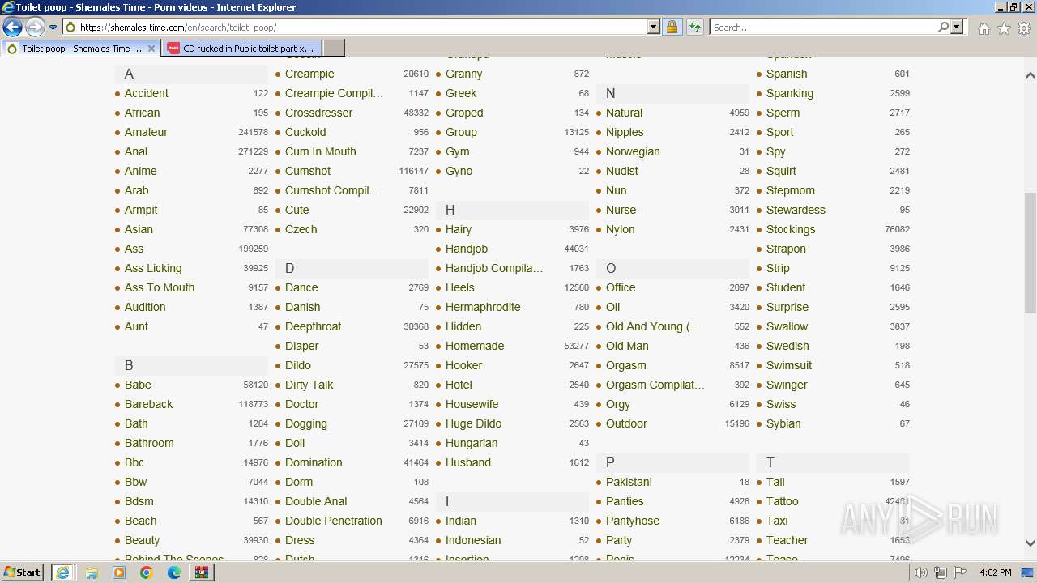Open the 'Greek' category link

(461, 93)
